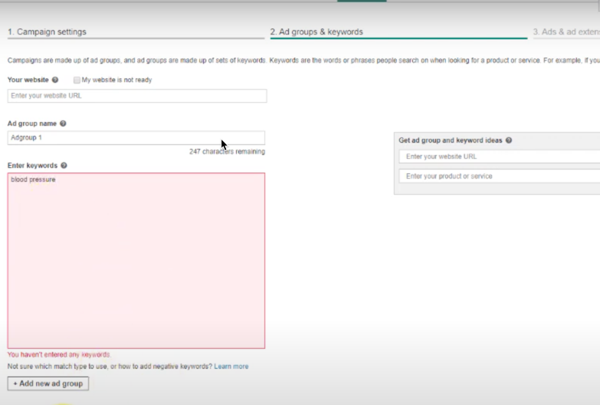600x405 pixels.
Task: Open Ad group name help icon
Action: click(x=63, y=123)
